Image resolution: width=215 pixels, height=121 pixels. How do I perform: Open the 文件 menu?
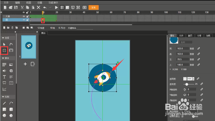click(6, 3)
